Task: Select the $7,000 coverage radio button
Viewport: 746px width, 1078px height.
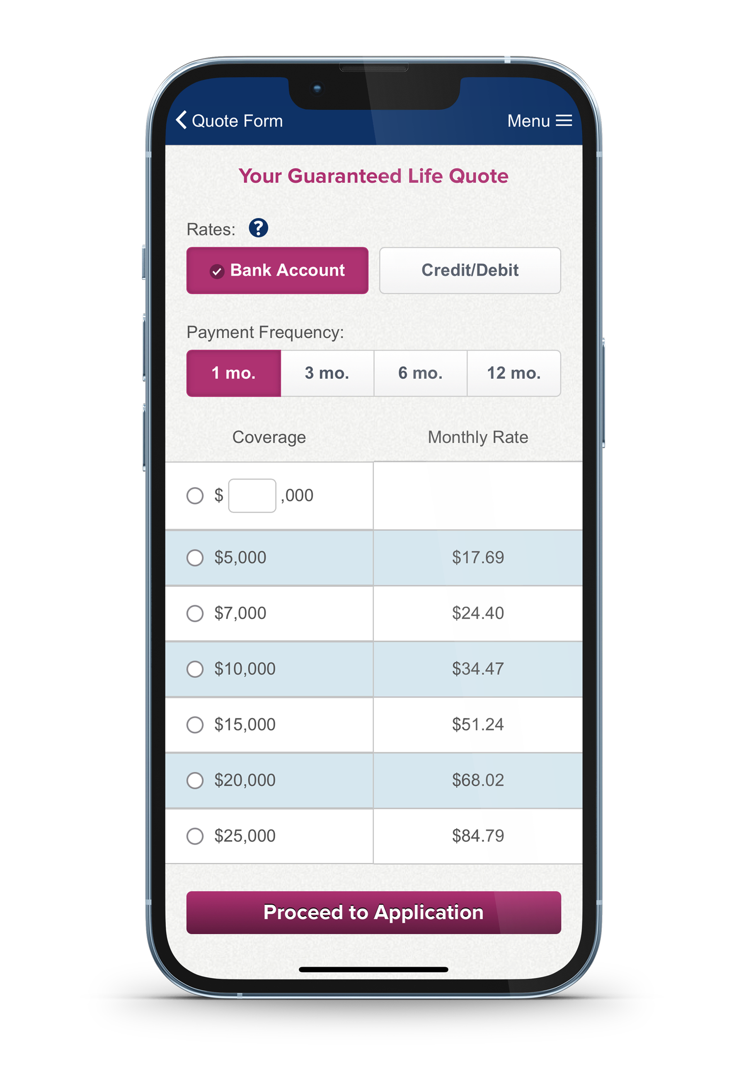Action: pos(194,613)
